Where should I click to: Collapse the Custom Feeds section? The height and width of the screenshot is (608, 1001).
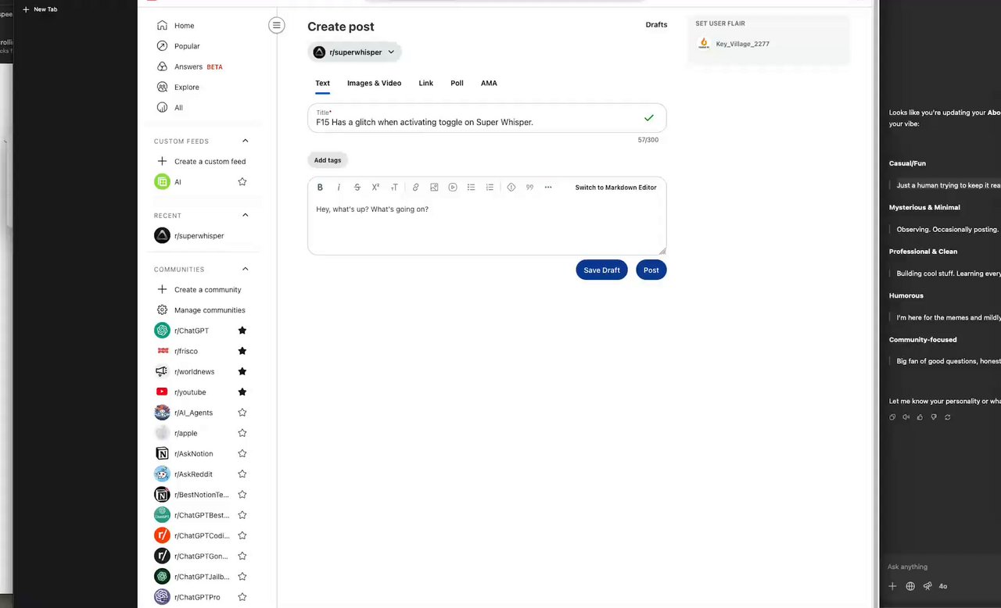[246, 141]
